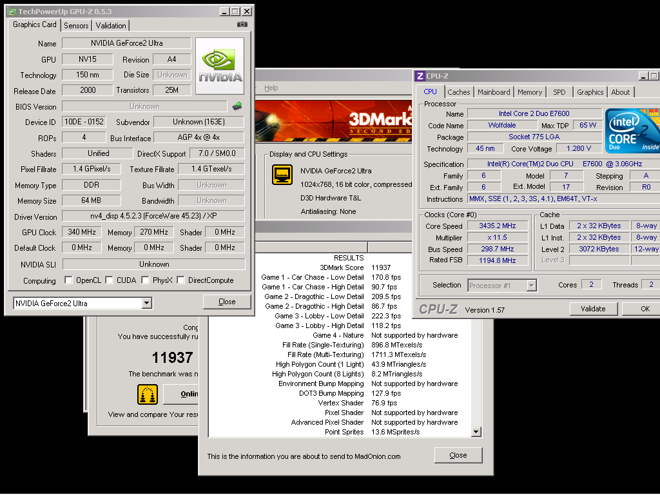Viewport: 660px width, 495px height.
Task: Switch to the Caches tab in CPU-Z
Action: pos(459,92)
